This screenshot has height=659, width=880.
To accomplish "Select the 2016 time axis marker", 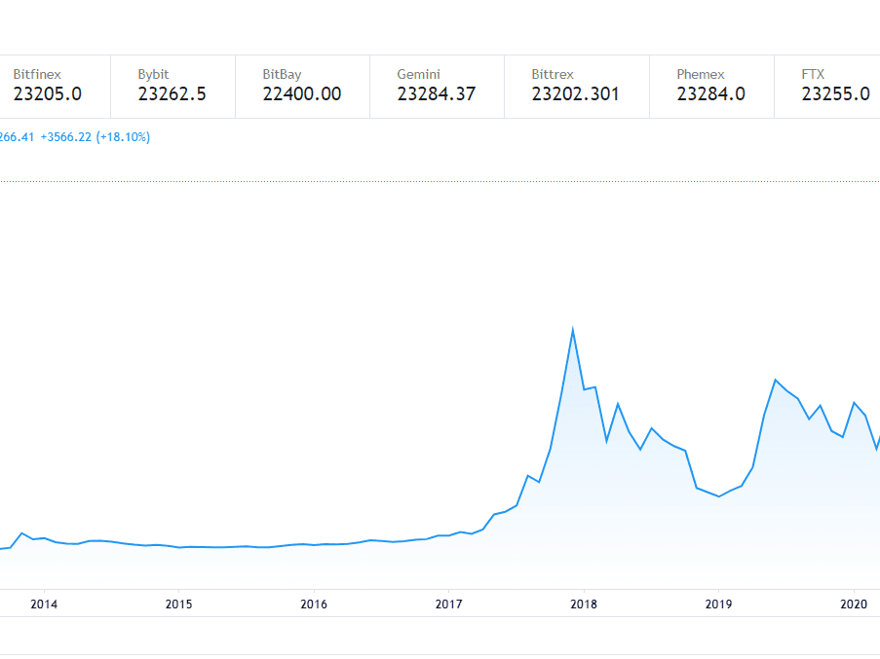I will [314, 604].
